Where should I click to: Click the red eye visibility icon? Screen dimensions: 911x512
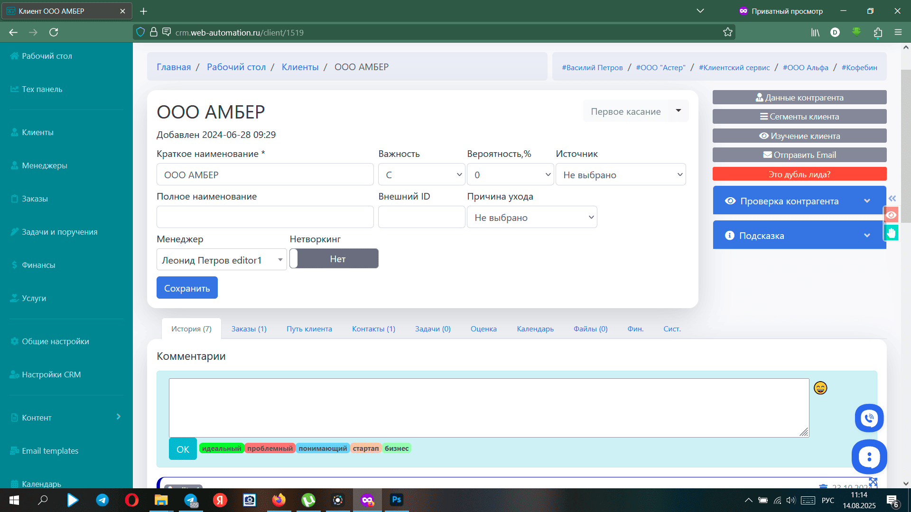point(891,215)
